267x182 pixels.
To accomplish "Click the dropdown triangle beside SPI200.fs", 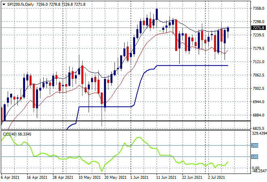I will (x=4, y=4).
